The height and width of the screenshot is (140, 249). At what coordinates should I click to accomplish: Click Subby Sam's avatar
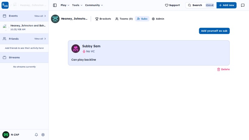pyautogui.click(x=76, y=49)
